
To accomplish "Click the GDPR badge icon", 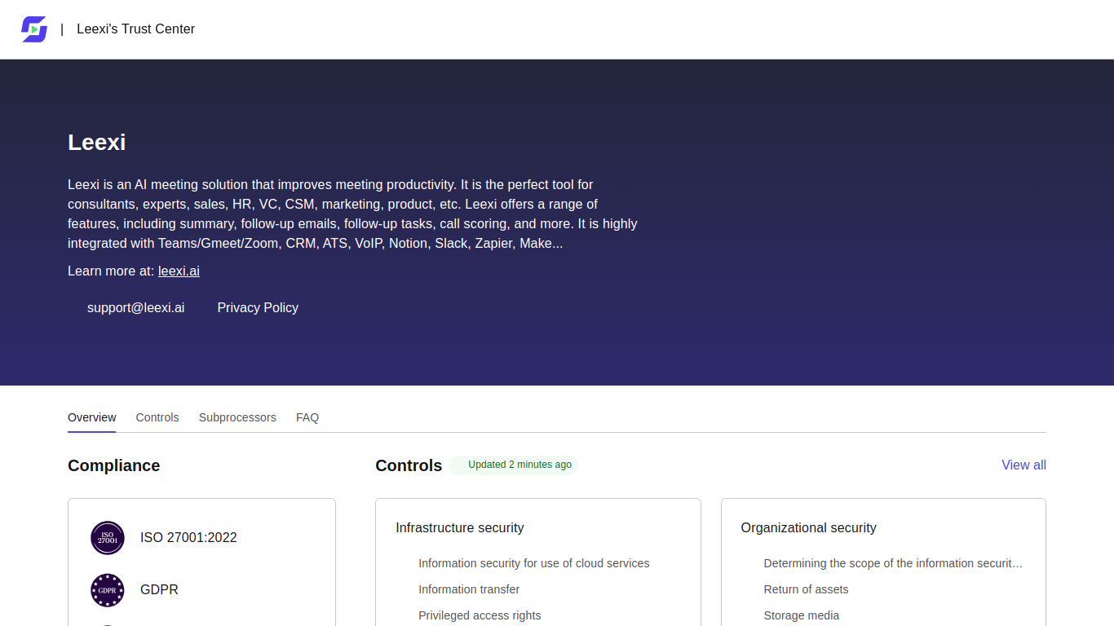I will (108, 590).
